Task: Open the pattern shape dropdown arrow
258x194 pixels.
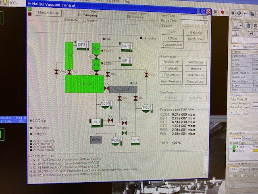Action: pos(241,26)
